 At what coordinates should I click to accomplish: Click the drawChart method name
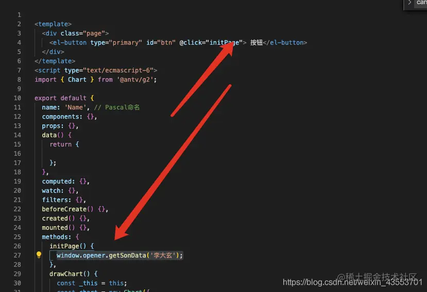pyautogui.click(x=66, y=274)
